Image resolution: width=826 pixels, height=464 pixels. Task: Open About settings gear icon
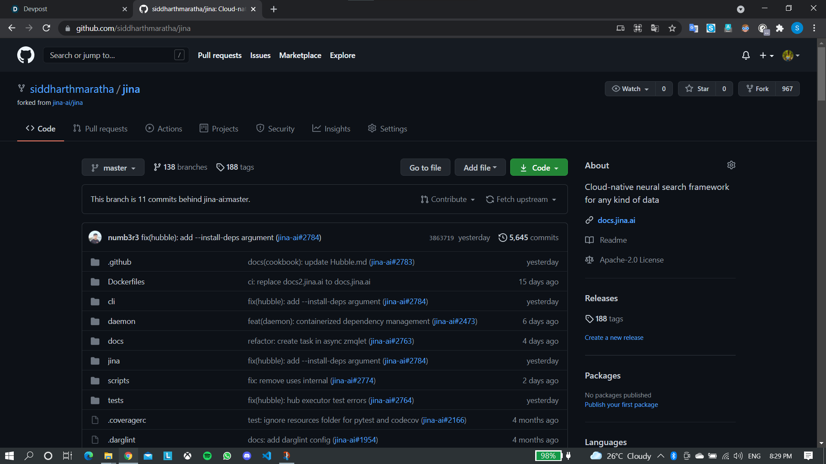click(731, 165)
